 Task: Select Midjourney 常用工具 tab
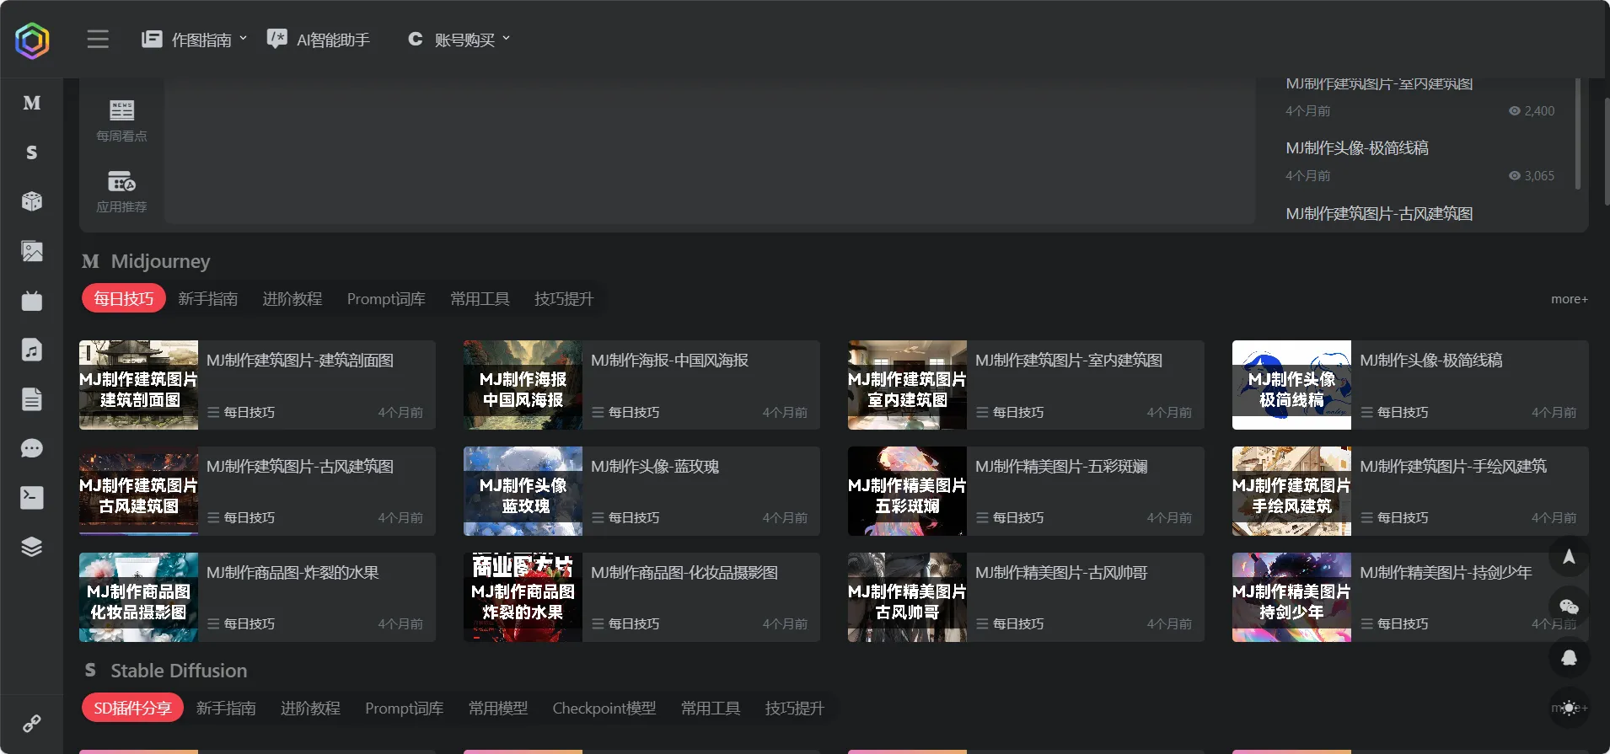(x=480, y=299)
